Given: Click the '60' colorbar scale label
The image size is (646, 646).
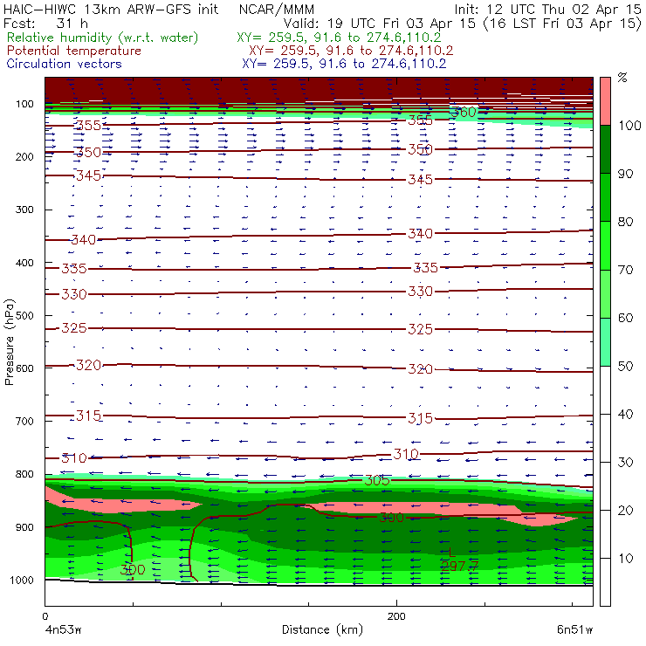Looking at the screenshot, I should (x=625, y=318).
